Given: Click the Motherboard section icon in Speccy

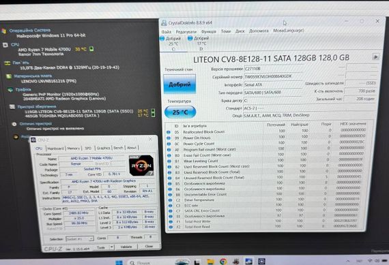Looking at the screenshot, I should click(9, 76).
